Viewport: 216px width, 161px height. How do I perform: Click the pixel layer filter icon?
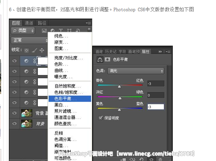click(44, 31)
